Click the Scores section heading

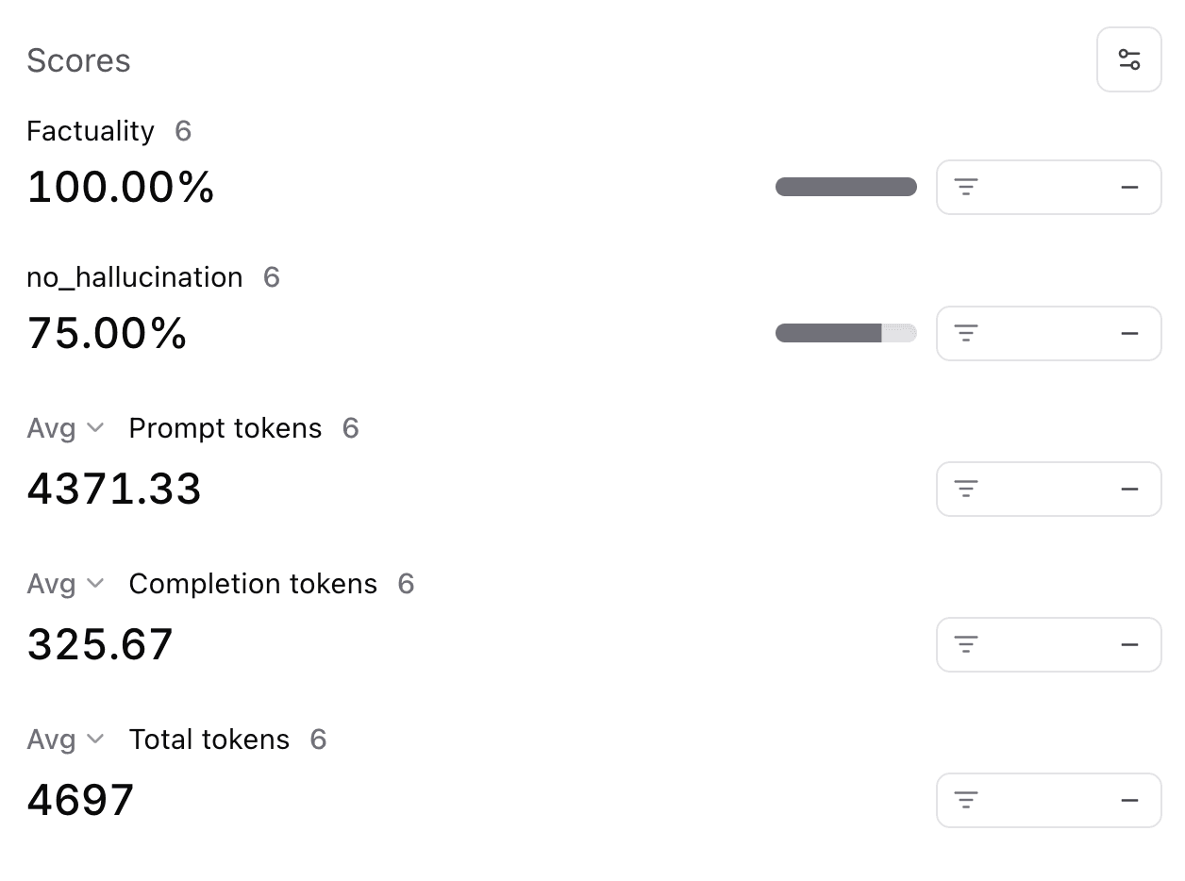pyautogui.click(x=78, y=60)
